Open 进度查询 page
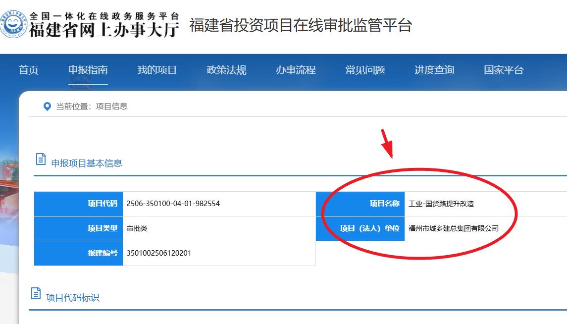The height and width of the screenshot is (324, 567). 434,70
